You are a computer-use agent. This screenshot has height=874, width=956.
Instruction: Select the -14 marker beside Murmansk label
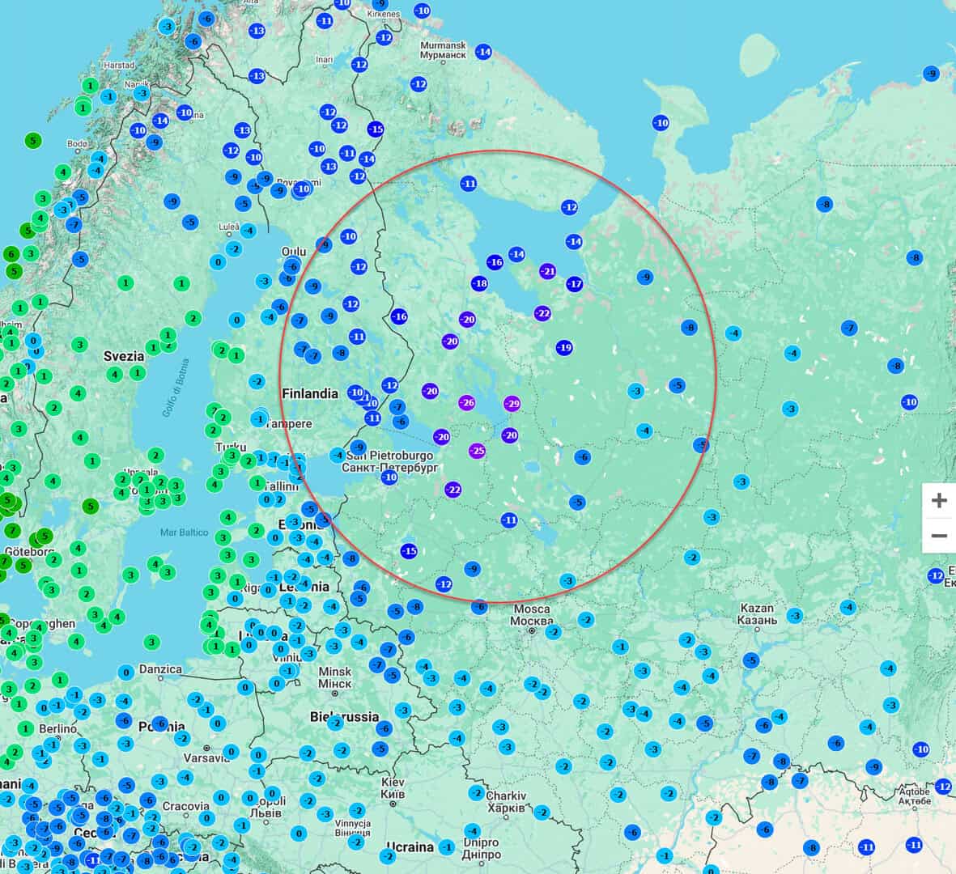point(483,52)
